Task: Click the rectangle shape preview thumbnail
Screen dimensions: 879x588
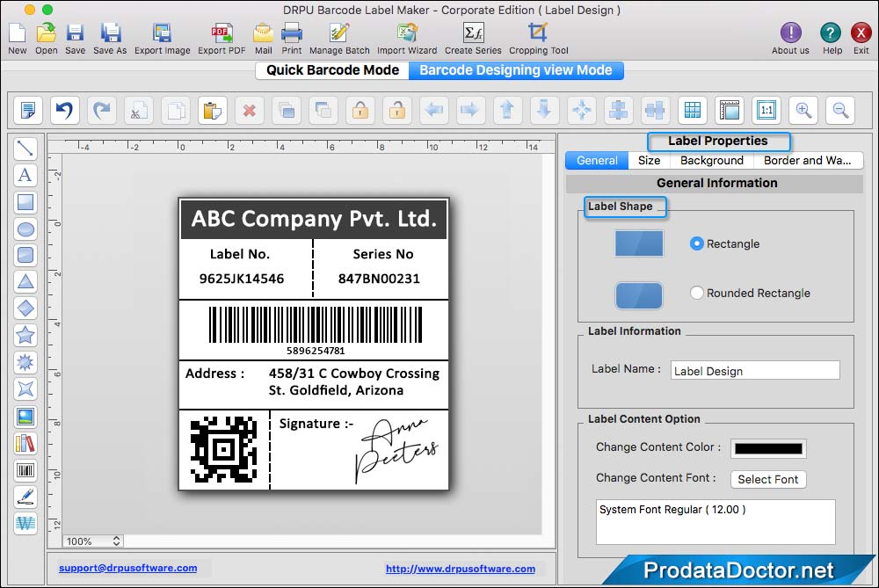Action: [x=639, y=243]
